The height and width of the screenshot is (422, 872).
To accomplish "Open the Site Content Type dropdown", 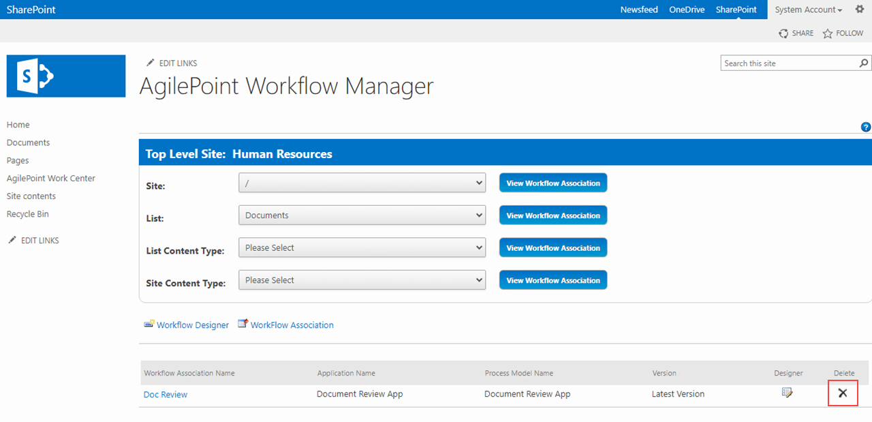I will (x=362, y=280).
